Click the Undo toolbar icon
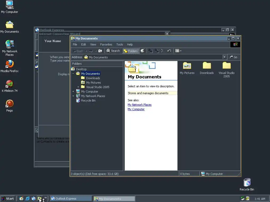The image size is (270, 202). [169, 51]
